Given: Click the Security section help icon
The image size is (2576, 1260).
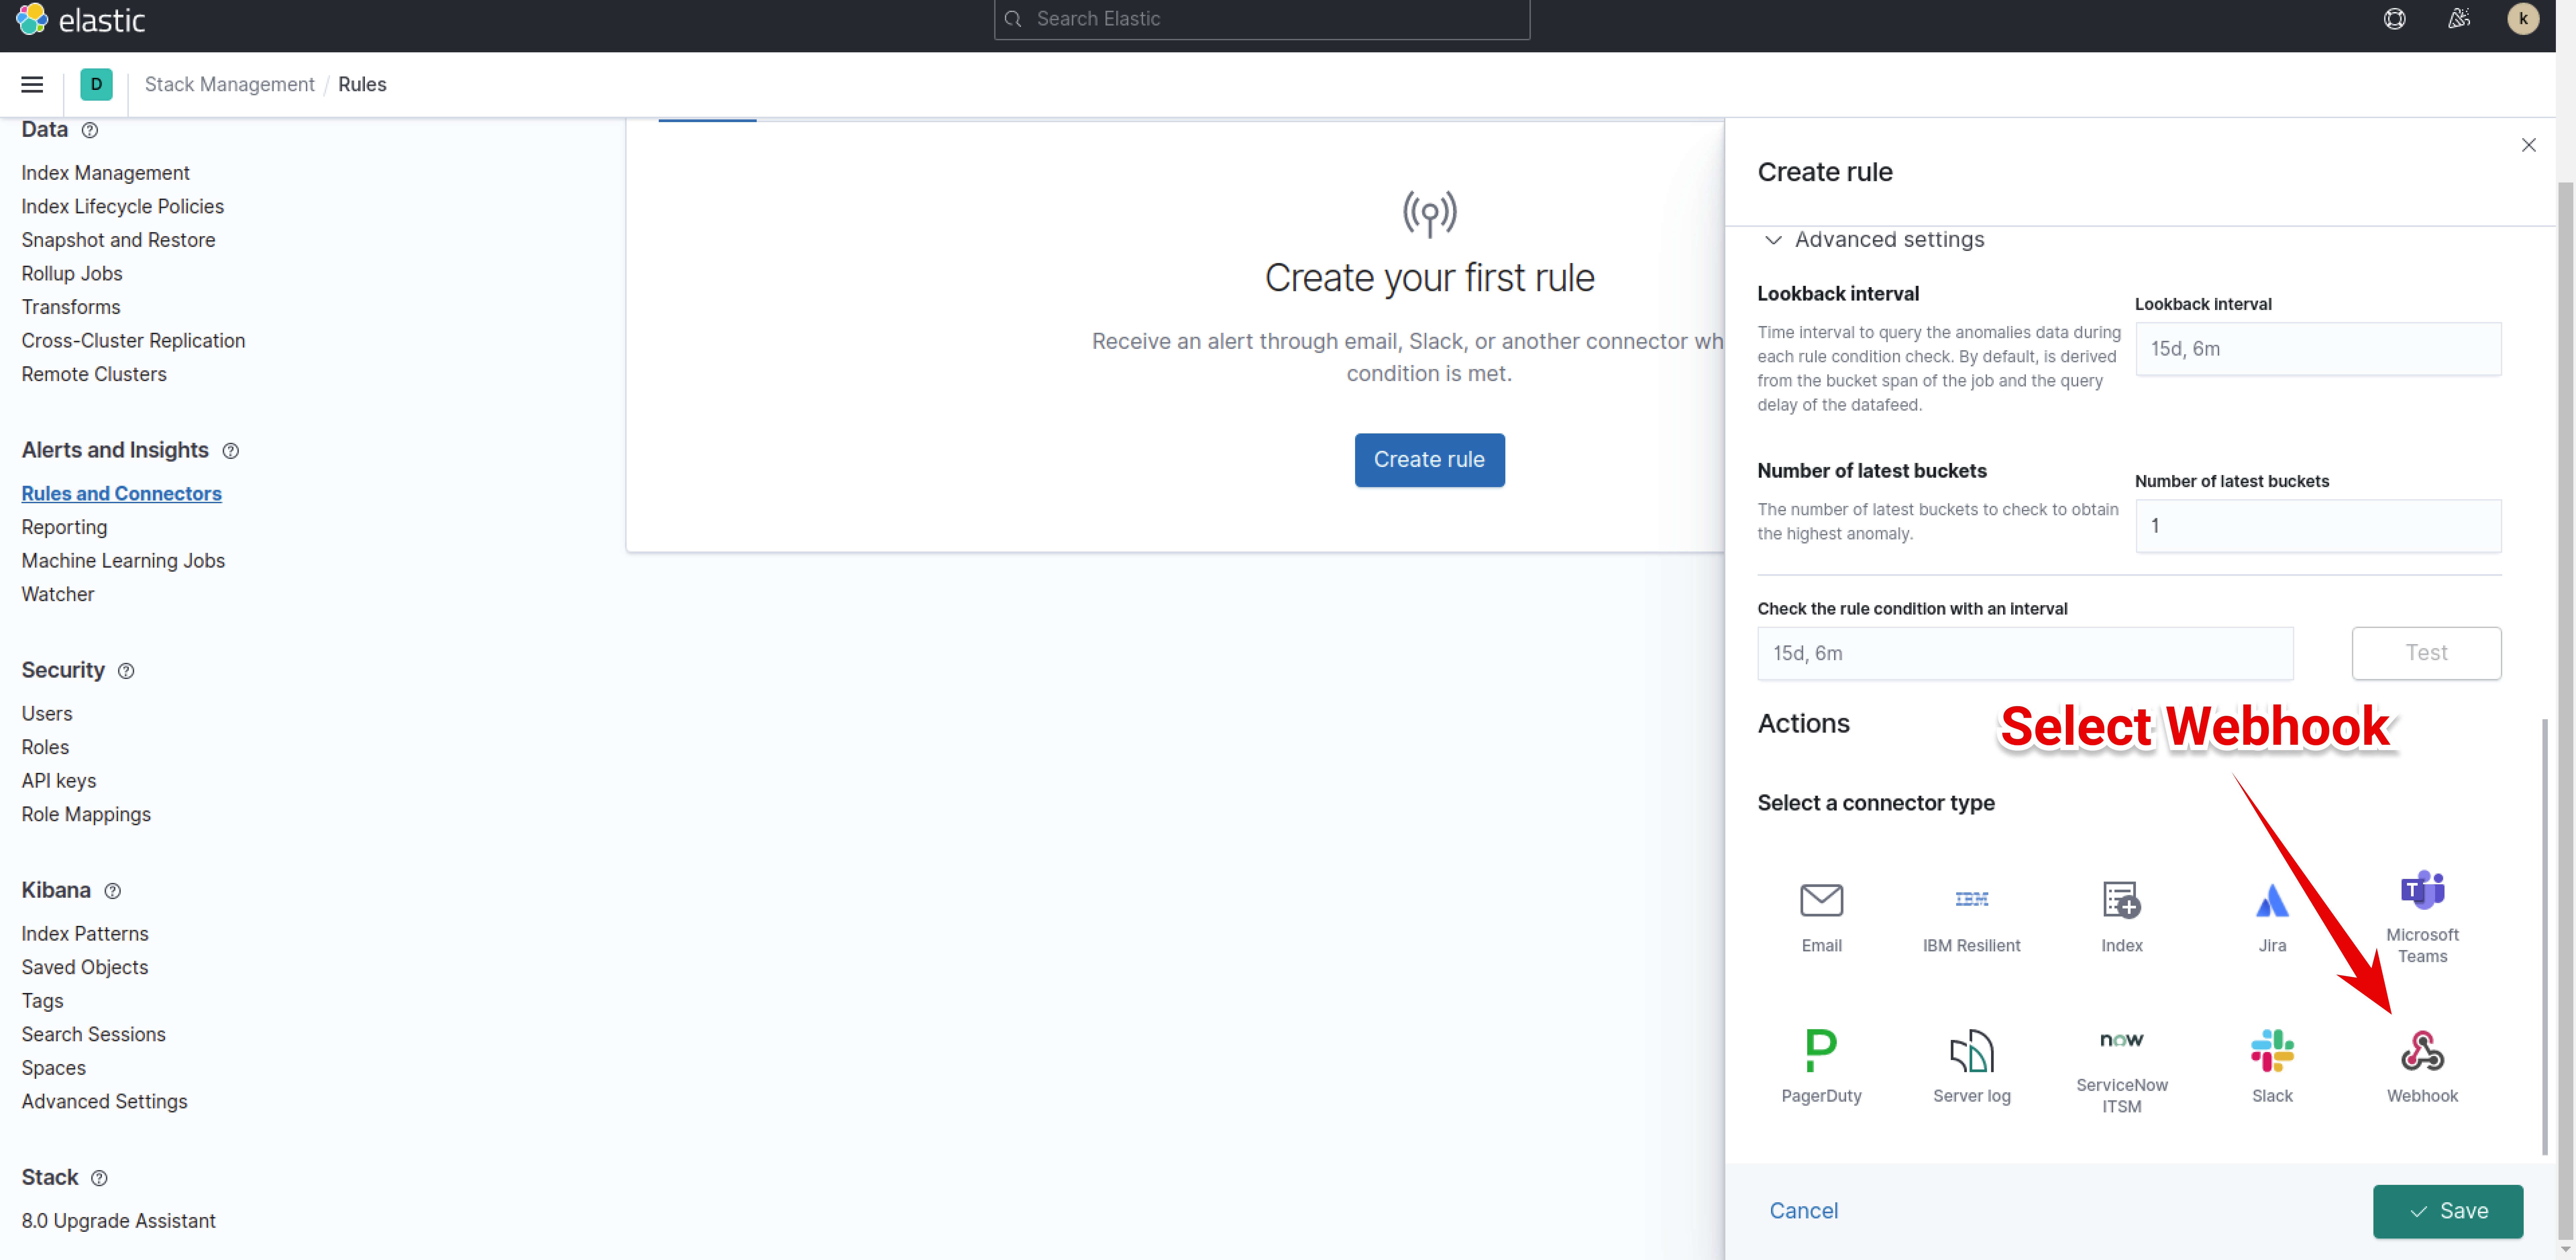Looking at the screenshot, I should [x=126, y=671].
